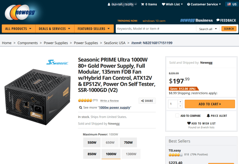Click the Feedback speech bubble icon
239x164 pixels.
[x=218, y=20]
